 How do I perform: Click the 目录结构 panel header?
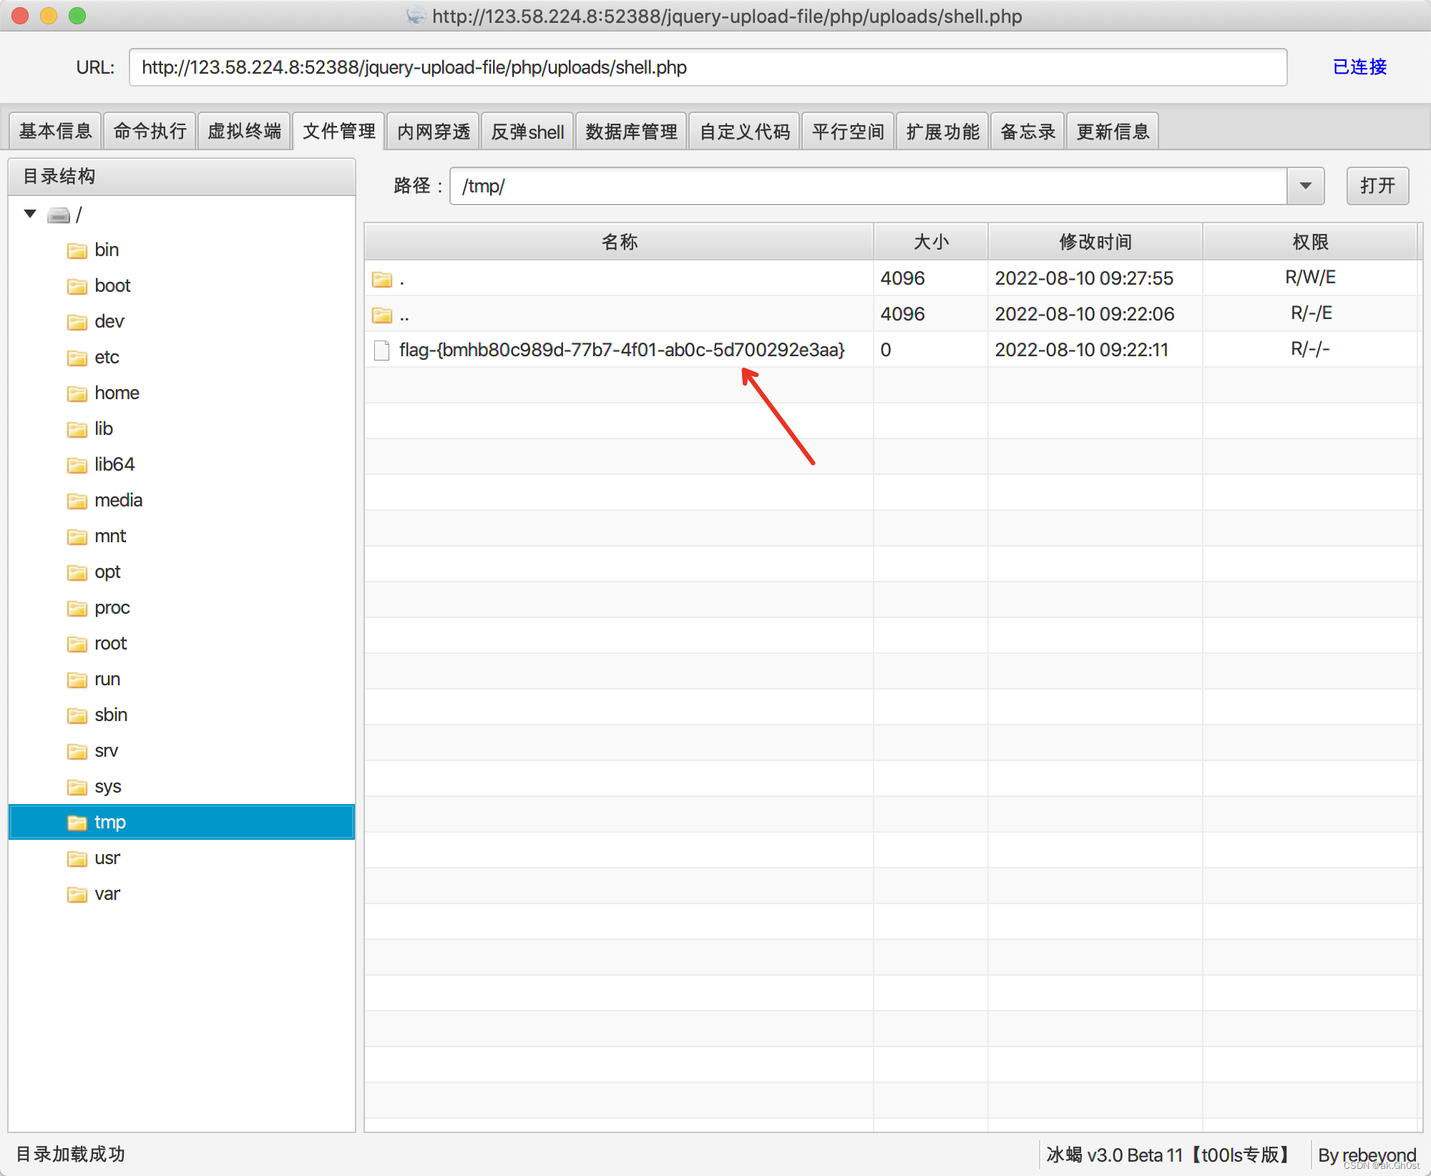pyautogui.click(x=182, y=177)
